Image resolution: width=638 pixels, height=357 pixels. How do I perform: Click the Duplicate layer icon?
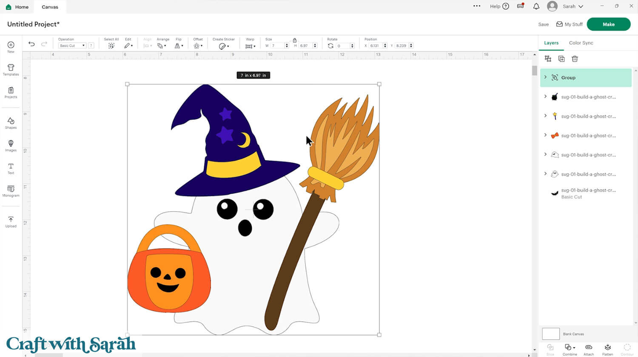(x=561, y=59)
